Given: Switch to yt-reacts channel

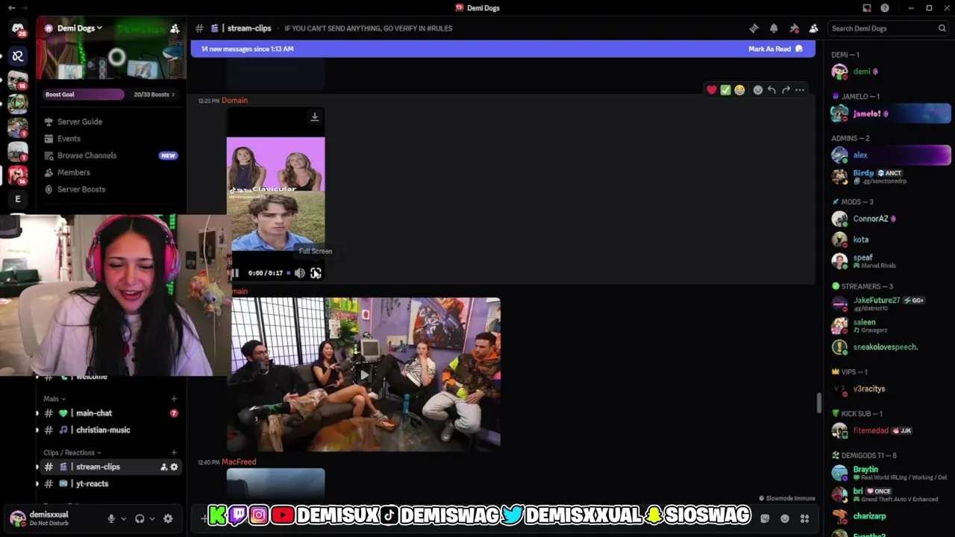Looking at the screenshot, I should pos(110,484).
